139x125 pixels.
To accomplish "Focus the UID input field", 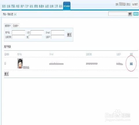I will (x=37, y=33).
